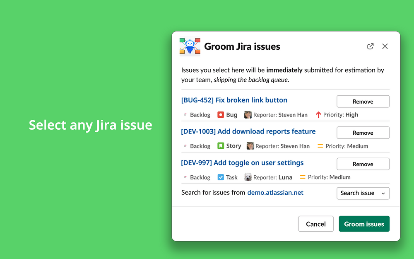This screenshot has width=414, height=259.
Task: Open the dialog in a new window
Action: point(370,46)
